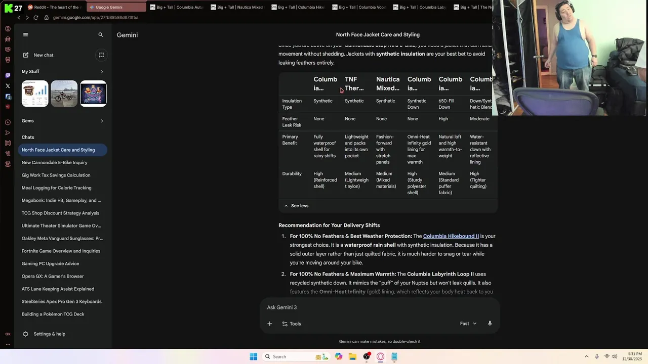
Task: Click the TNF Ther... column header
Action: (x=354, y=84)
